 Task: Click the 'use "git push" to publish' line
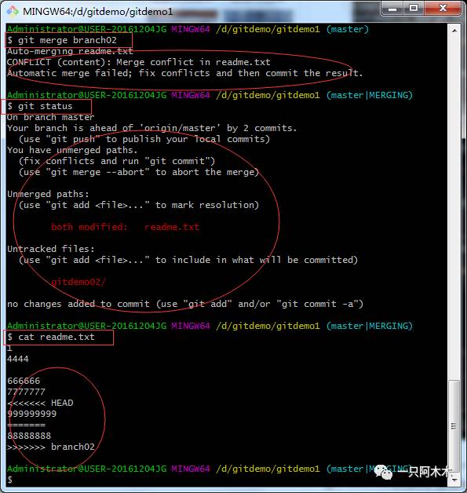[144, 139]
